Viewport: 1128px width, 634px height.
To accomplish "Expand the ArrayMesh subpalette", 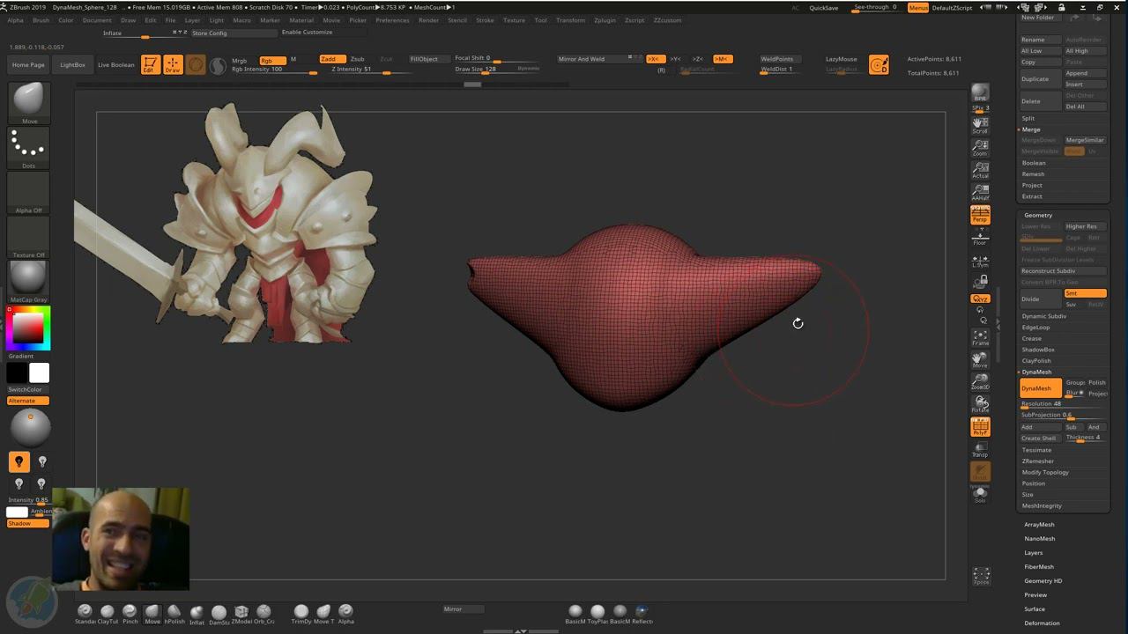I will [x=1039, y=524].
